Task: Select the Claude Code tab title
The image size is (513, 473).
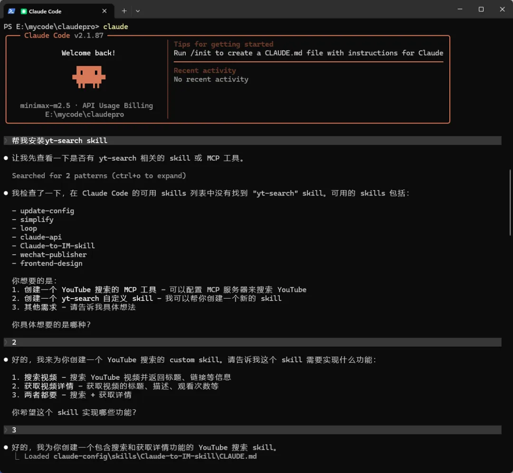Action: [x=45, y=11]
